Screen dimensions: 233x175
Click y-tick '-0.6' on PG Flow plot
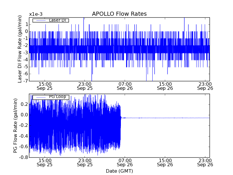pyautogui.click(x=24, y=147)
